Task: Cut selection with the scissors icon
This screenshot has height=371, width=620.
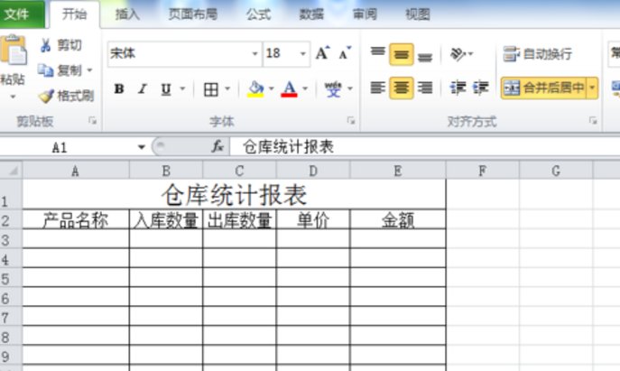Action: (46, 45)
